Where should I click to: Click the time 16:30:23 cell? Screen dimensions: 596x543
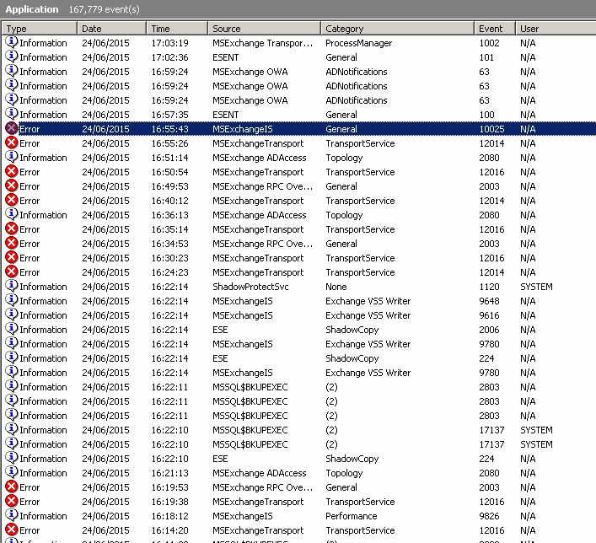tap(170, 258)
